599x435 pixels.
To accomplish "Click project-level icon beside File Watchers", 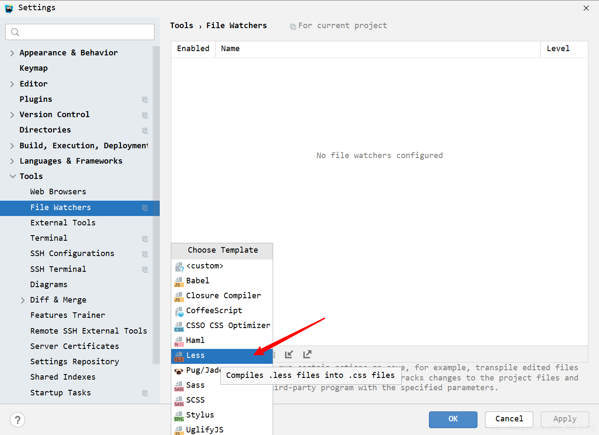I will [x=145, y=208].
